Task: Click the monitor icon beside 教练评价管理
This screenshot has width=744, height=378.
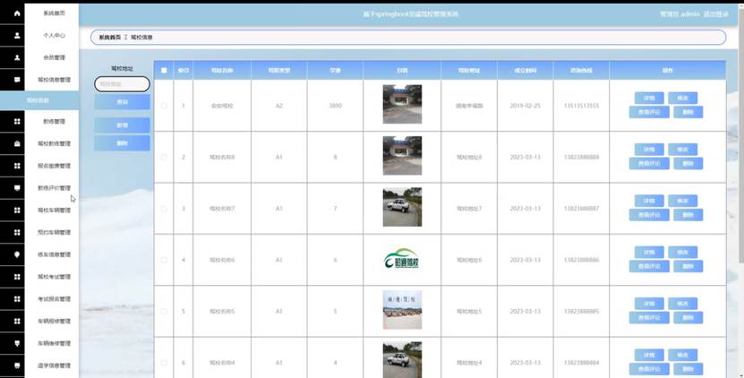Action: pyautogui.click(x=17, y=188)
